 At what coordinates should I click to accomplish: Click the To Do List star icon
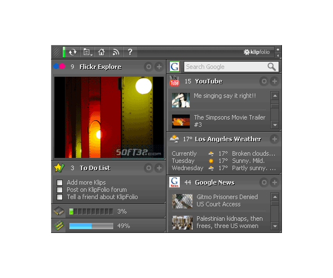pos(59,168)
